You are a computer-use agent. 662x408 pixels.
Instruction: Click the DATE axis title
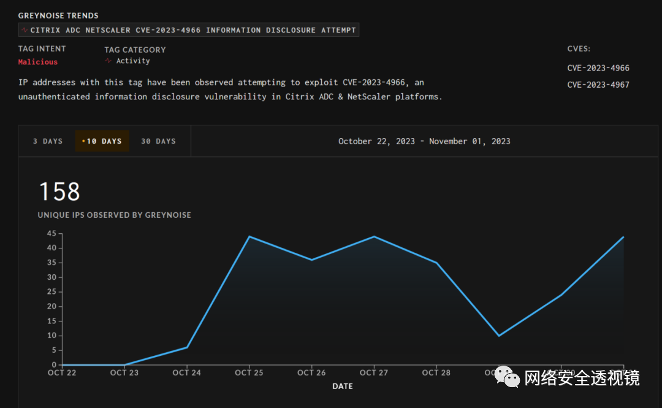pos(343,386)
